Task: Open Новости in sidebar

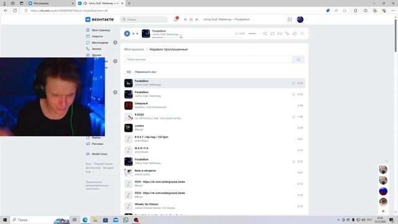Action: (x=95, y=36)
